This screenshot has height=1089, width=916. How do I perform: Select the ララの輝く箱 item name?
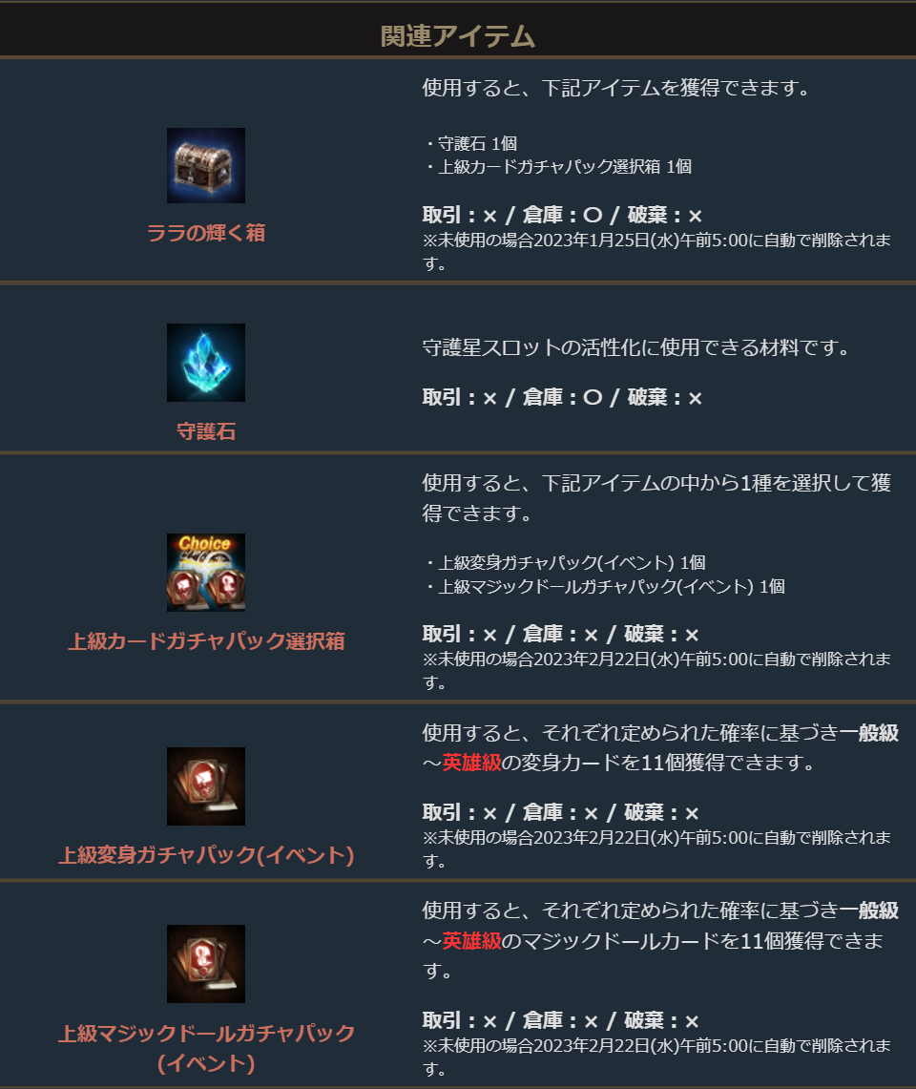coord(206,233)
